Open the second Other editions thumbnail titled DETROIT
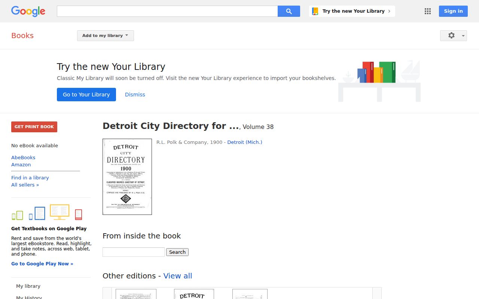The height and width of the screenshot is (299, 479). pyautogui.click(x=194, y=294)
